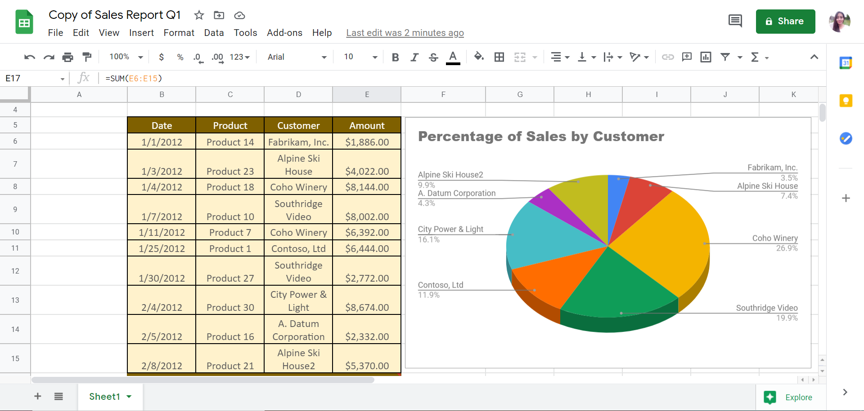The height and width of the screenshot is (411, 864).
Task: Open the Google account profile picture
Action: (840, 21)
